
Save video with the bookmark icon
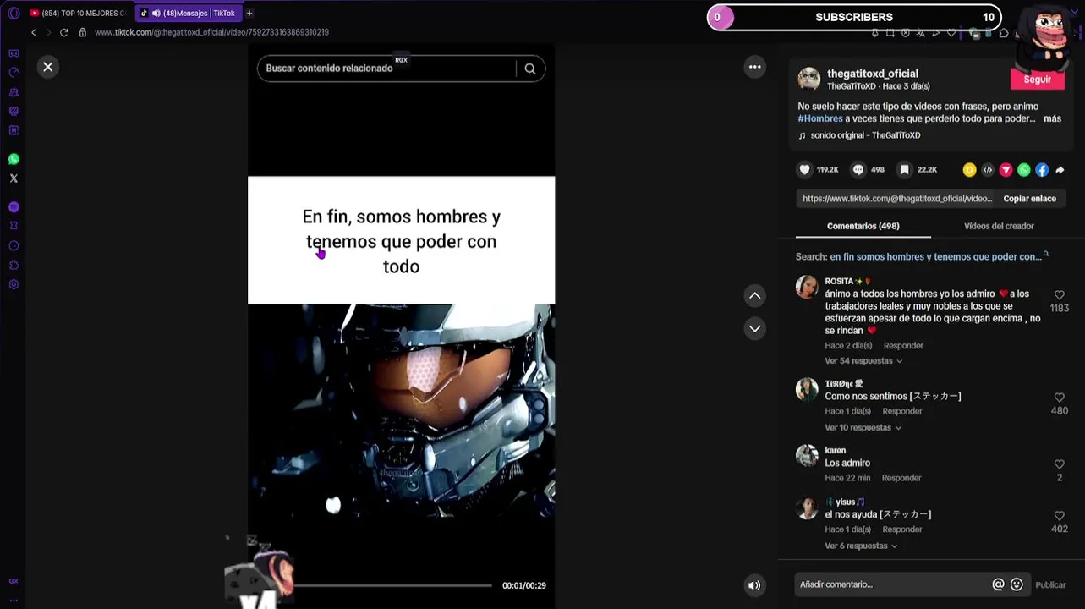click(904, 170)
